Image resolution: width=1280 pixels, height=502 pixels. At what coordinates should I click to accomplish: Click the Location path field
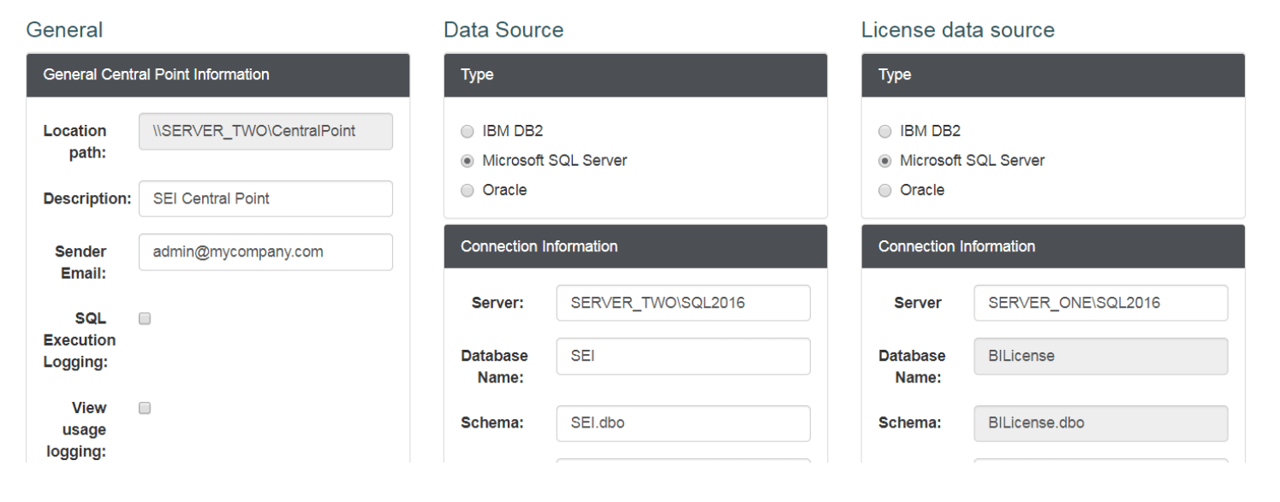265,132
